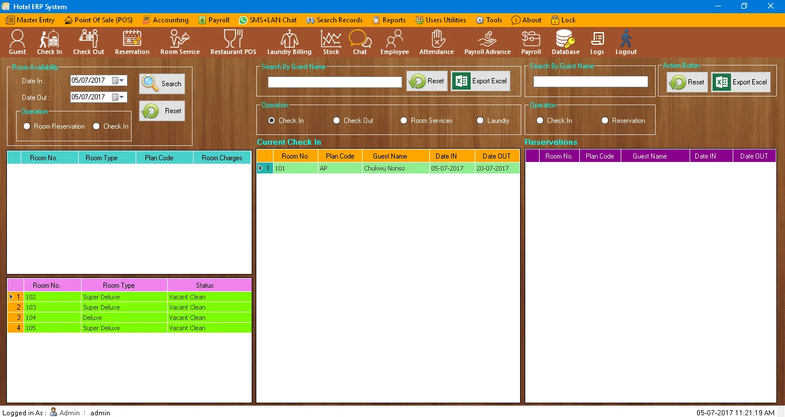The width and height of the screenshot is (785, 417).
Task: Open the Guest toolbar icon
Action: click(17, 43)
